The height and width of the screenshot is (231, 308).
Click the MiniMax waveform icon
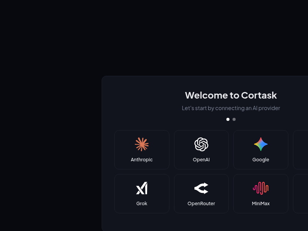click(261, 188)
